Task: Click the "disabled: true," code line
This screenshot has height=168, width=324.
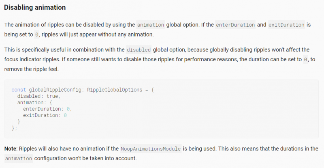Action: (x=38, y=96)
